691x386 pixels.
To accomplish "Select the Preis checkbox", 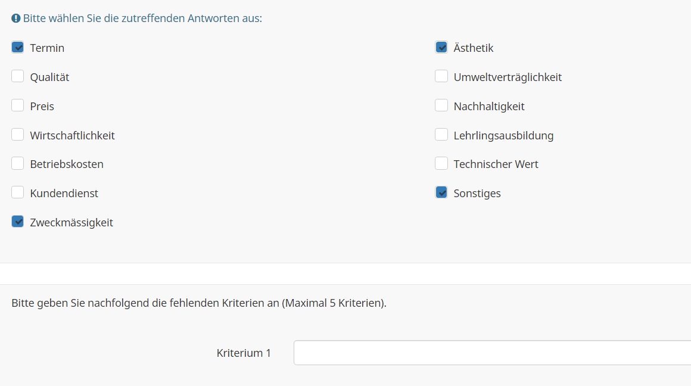I will click(x=18, y=106).
